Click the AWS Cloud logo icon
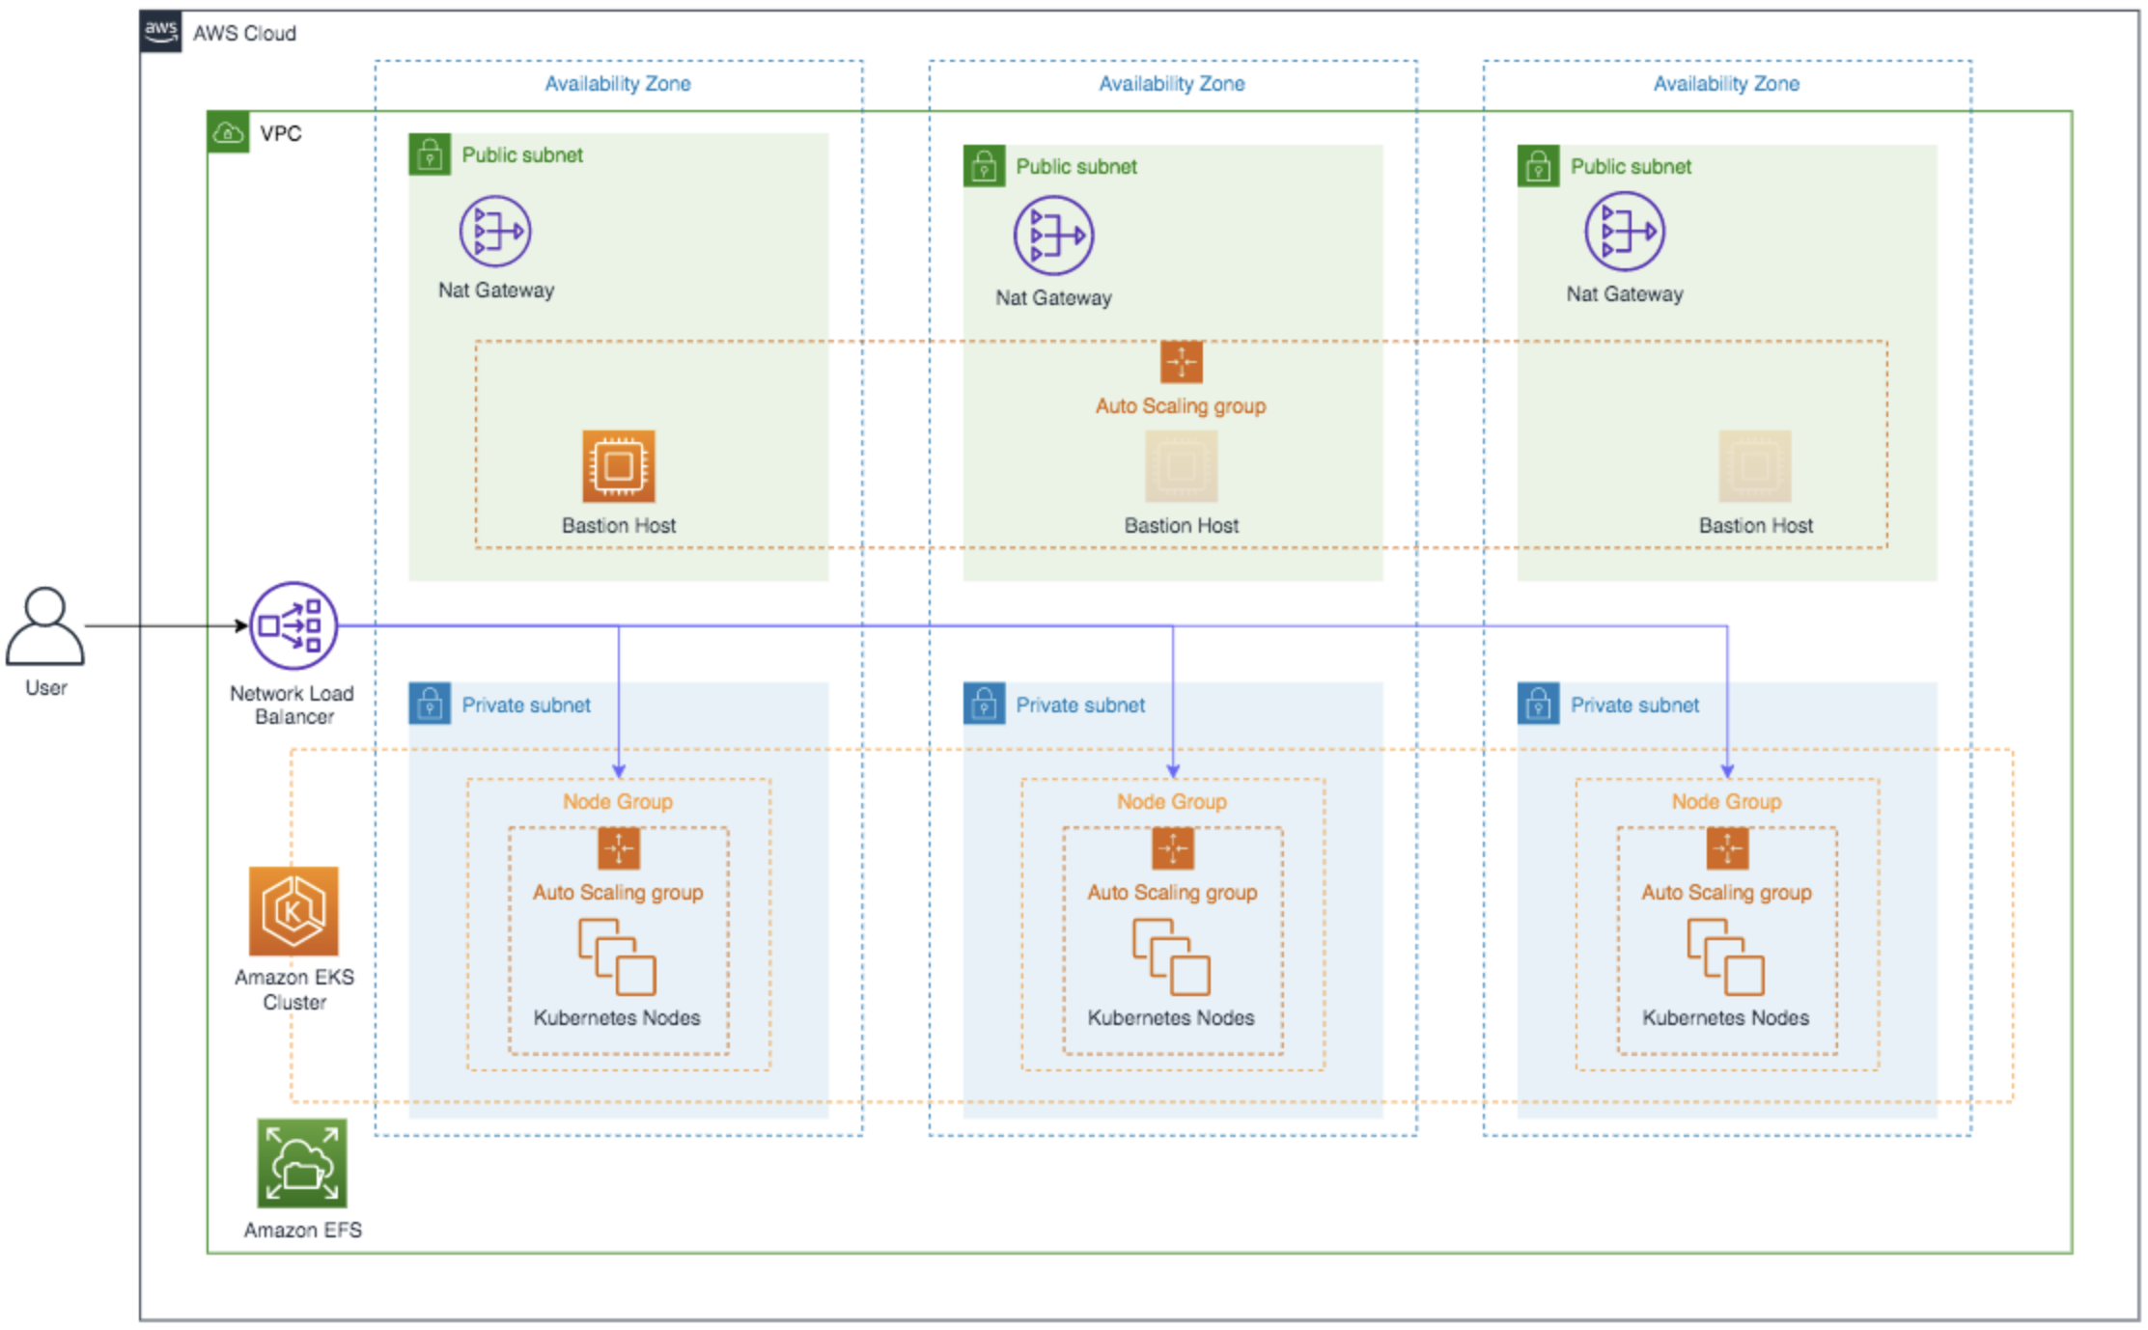The image size is (2148, 1330). click(161, 29)
